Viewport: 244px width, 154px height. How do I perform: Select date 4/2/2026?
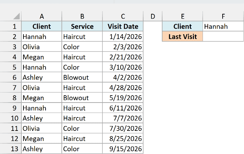(123, 77)
